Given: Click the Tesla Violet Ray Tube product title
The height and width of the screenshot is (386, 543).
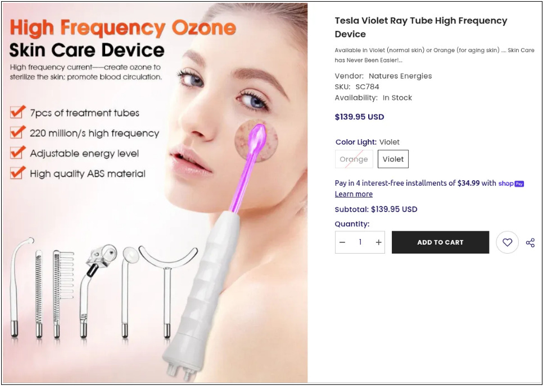Looking at the screenshot, I should 421,27.
